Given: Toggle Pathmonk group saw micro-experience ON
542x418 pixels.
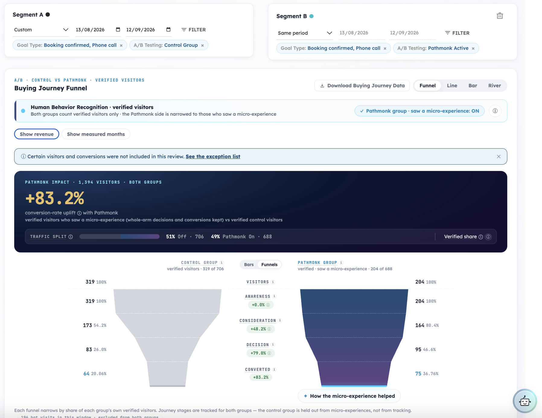Looking at the screenshot, I should [419, 111].
